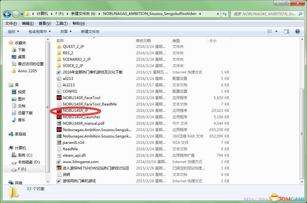
Task: Select the steam_api.dll file icon
Action: tap(59, 155)
